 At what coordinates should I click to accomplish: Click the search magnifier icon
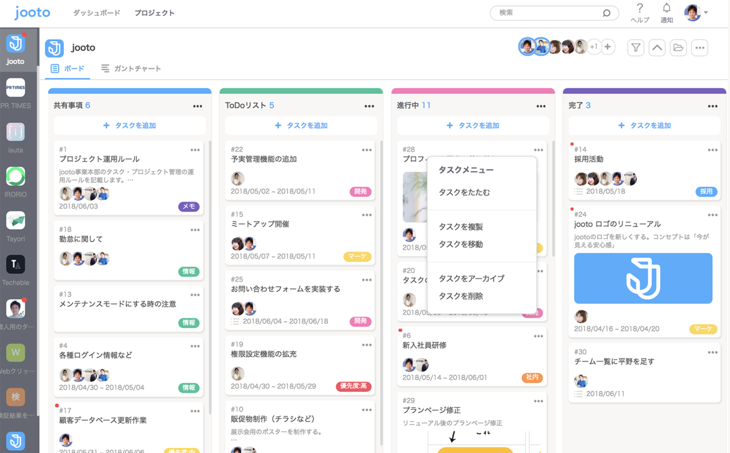(x=606, y=13)
